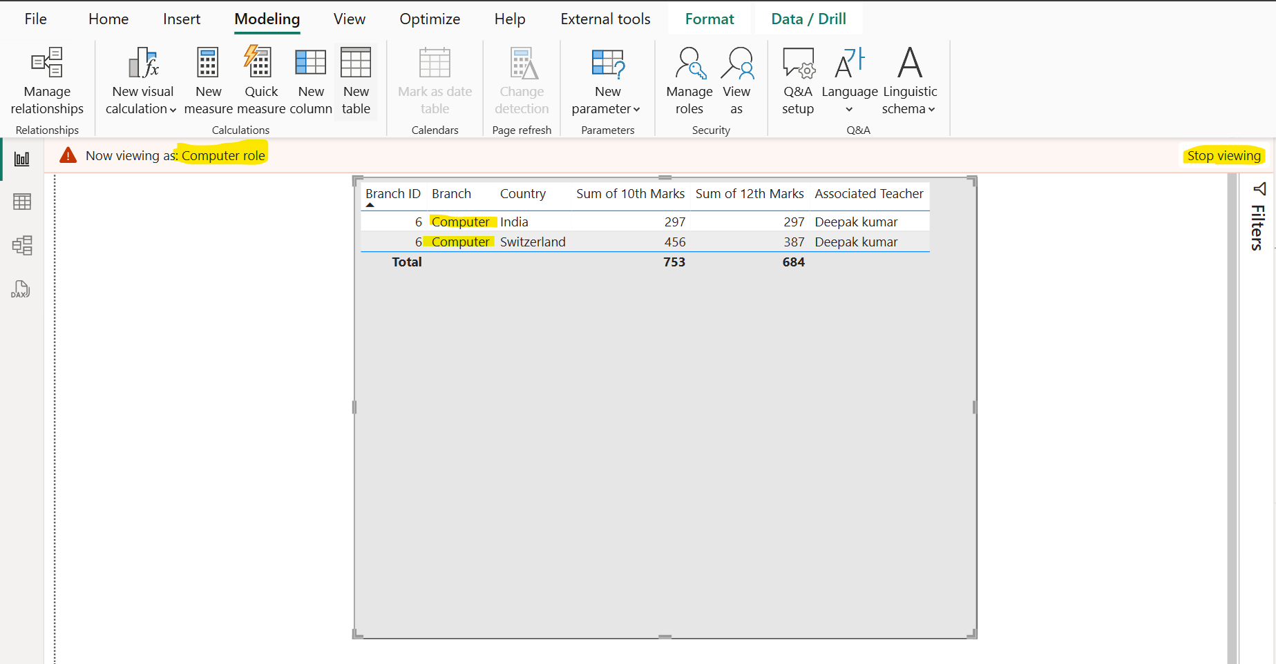1276x664 pixels.
Task: Open the DAX query view
Action: pos(20,289)
